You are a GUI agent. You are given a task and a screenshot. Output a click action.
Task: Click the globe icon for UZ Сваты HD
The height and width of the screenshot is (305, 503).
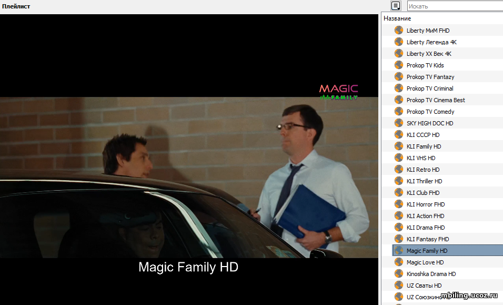click(399, 285)
